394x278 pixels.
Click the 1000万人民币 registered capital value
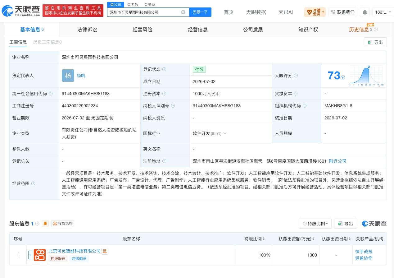pyautogui.click(x=206, y=94)
